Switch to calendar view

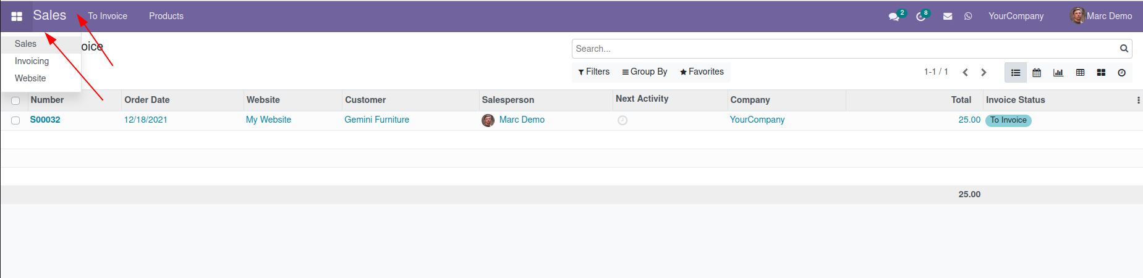1037,73
